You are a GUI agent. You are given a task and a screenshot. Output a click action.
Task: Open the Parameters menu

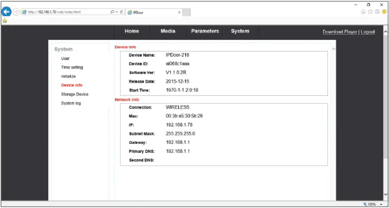tap(205, 31)
